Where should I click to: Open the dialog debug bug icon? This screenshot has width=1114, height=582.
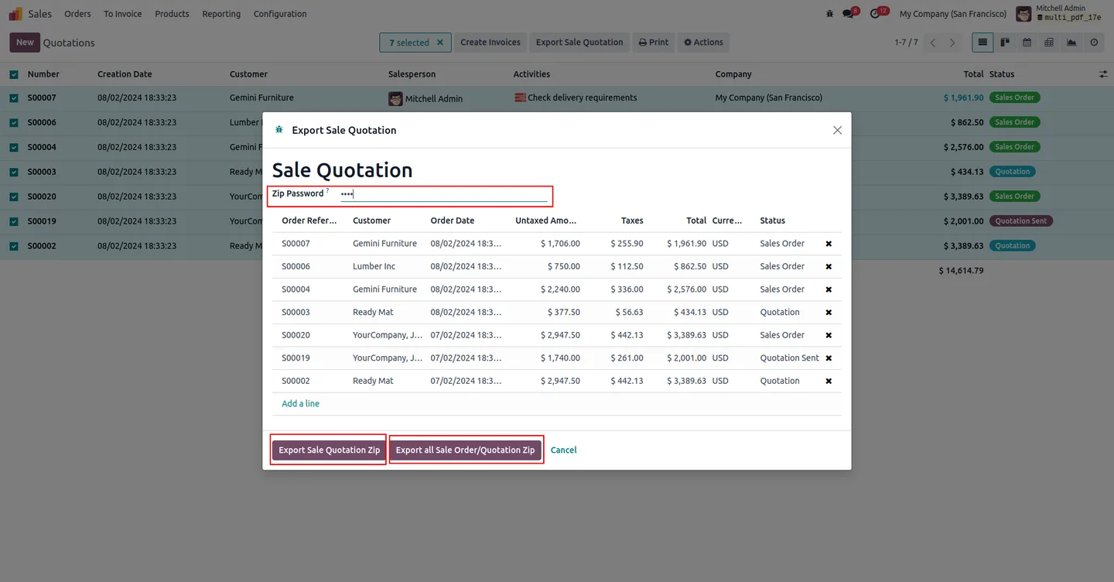(279, 130)
